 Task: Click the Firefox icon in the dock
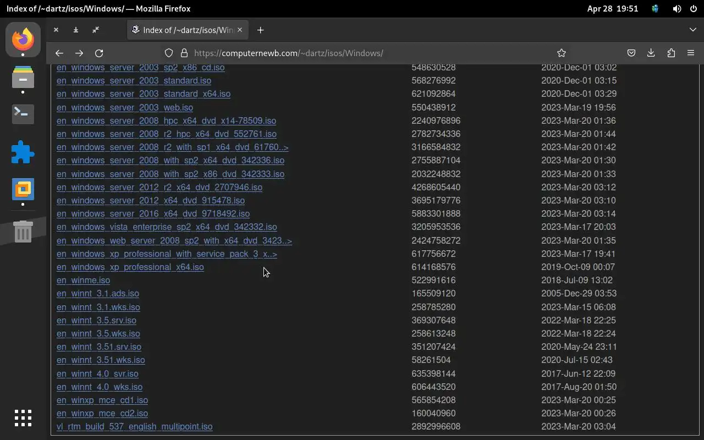[x=23, y=40]
